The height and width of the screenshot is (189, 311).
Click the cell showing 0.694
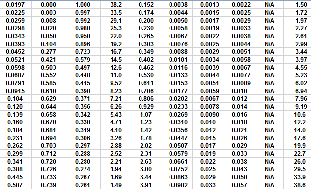48,138
